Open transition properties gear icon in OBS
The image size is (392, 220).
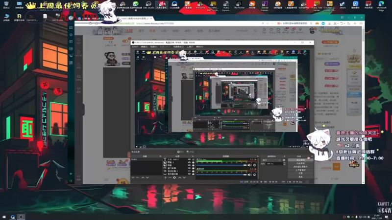tap(284, 160)
